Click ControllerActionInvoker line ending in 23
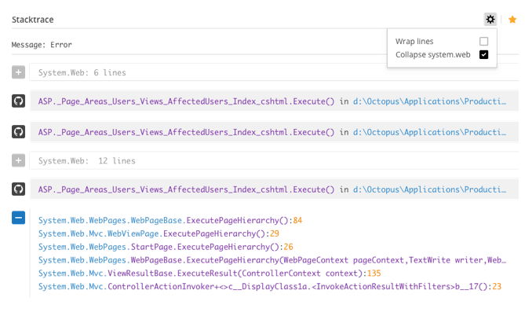Viewport: 525px width, 316px height. point(269,286)
